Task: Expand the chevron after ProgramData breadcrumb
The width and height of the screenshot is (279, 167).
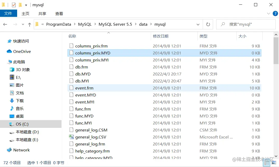Action: [x=74, y=24]
